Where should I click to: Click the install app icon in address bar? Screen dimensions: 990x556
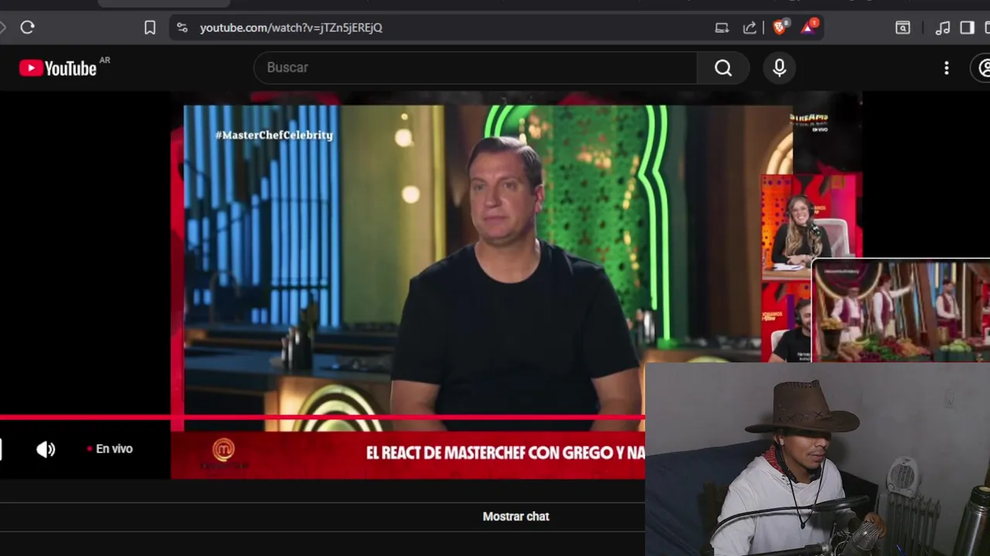pos(722,28)
